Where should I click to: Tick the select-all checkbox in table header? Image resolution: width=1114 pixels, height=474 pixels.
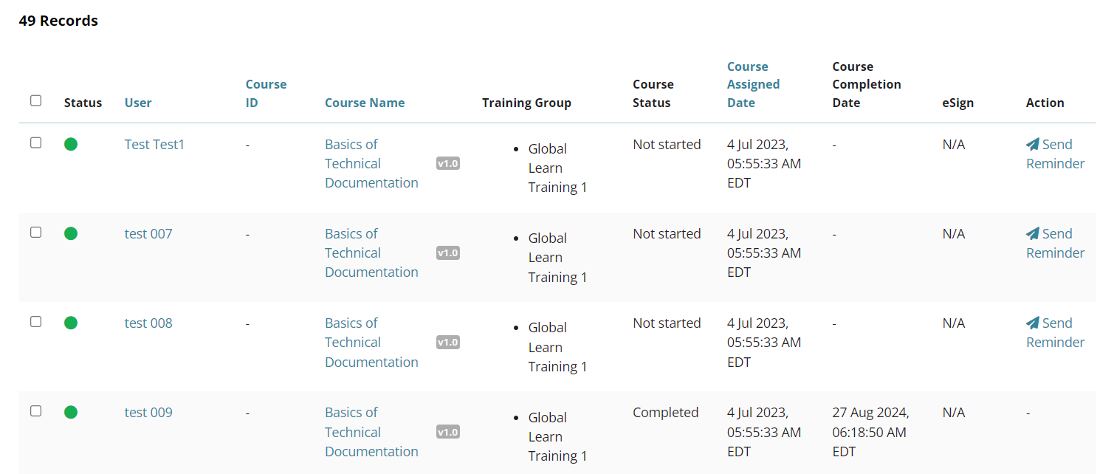coord(35,100)
